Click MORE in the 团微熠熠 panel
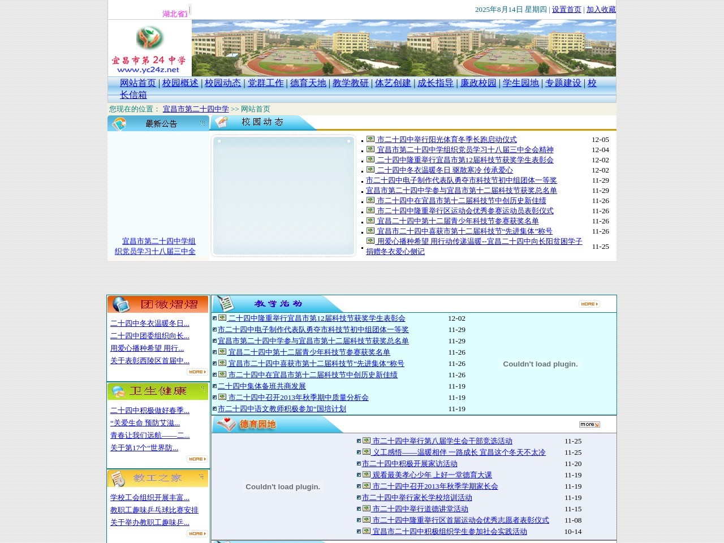Image resolution: width=724 pixels, height=543 pixels. (196, 372)
